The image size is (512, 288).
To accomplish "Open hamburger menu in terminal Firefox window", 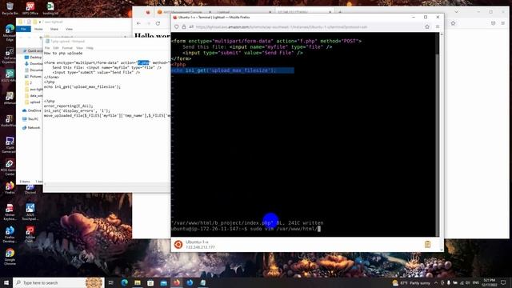I will [x=438, y=26].
